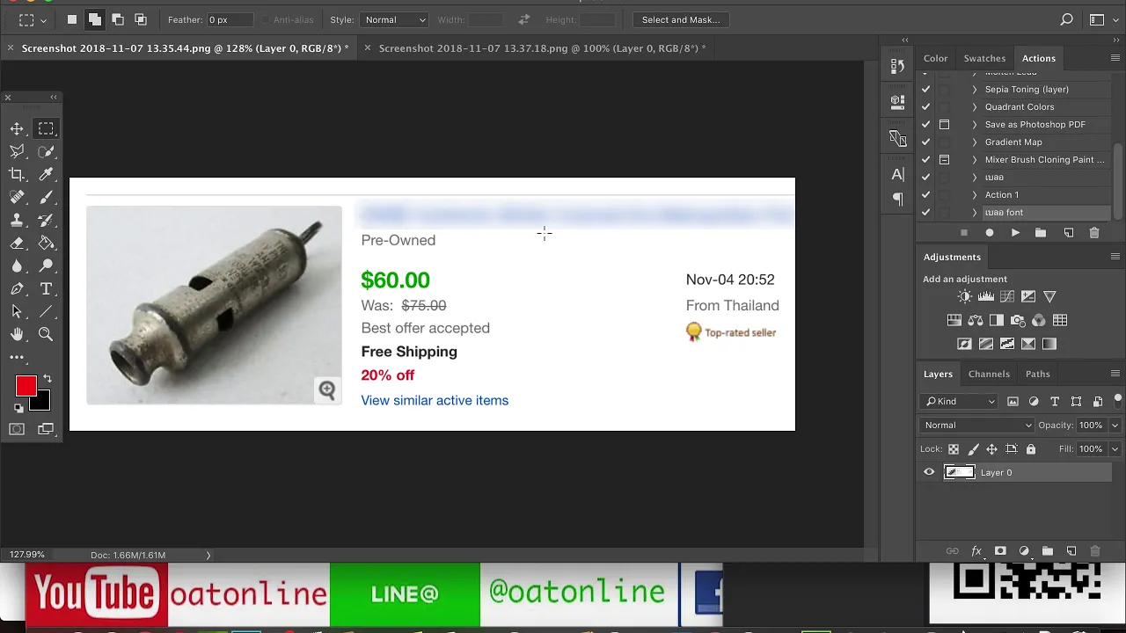This screenshot has width=1126, height=633.
Task: Choose Add to selection mode
Action: coord(95,19)
